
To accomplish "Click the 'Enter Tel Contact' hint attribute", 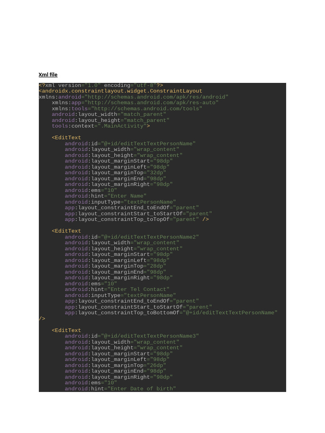I will point(117,289).
